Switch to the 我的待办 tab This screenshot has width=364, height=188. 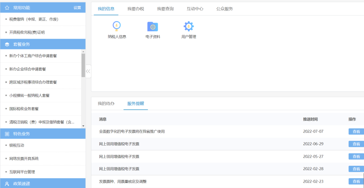click(x=106, y=104)
